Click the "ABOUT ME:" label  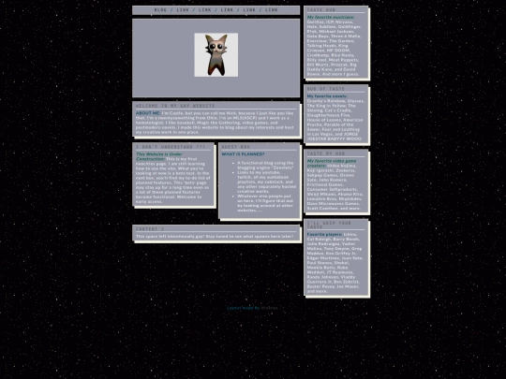pyautogui.click(x=148, y=113)
